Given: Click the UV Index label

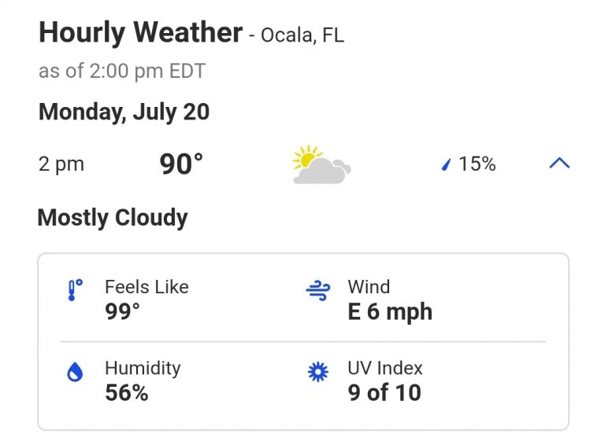Looking at the screenshot, I should coord(385,368).
